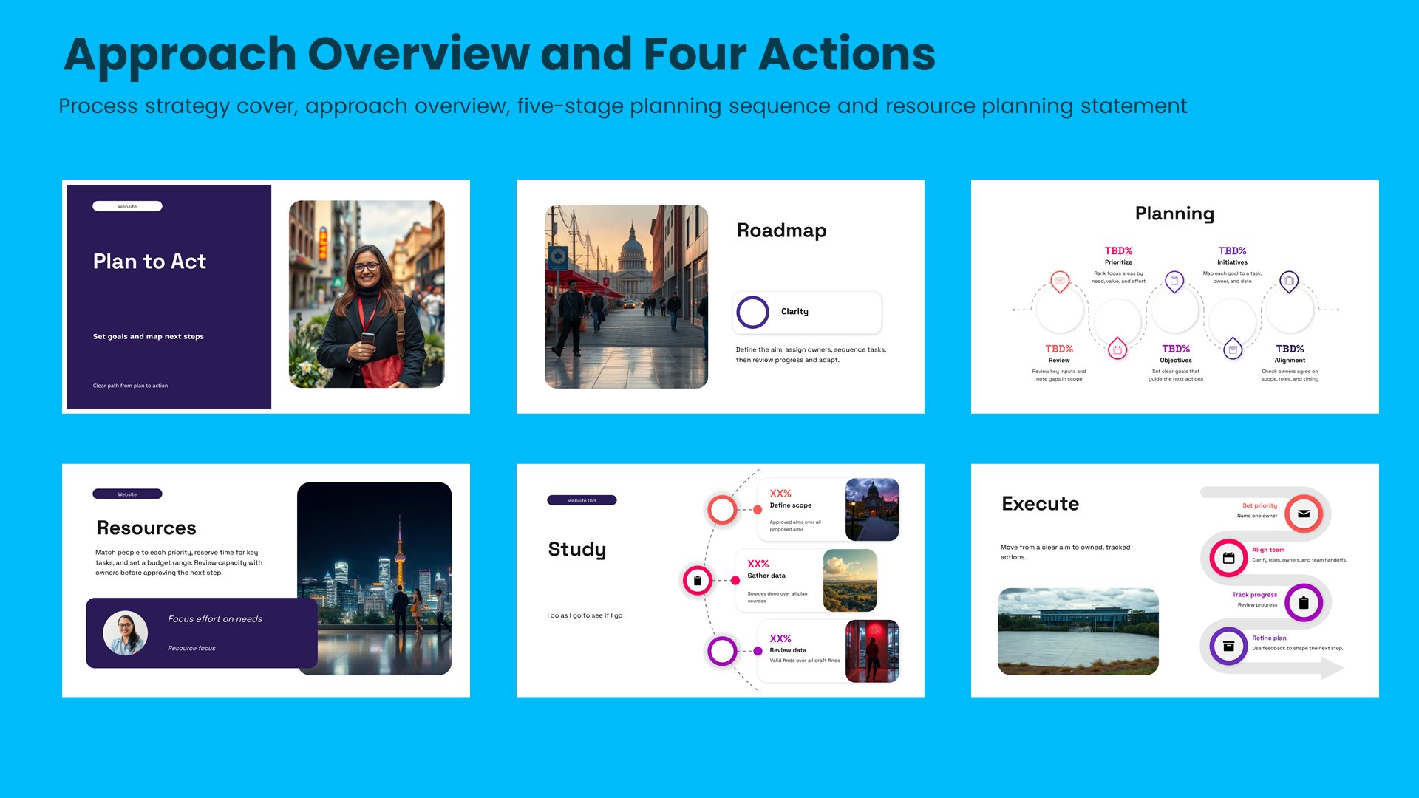1419x798 pixels.
Task: Click the envelope pin icon above Review
Action: pos(1060,281)
